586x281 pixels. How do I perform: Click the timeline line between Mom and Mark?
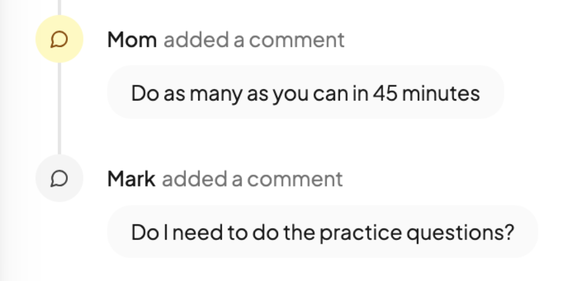tap(59, 107)
